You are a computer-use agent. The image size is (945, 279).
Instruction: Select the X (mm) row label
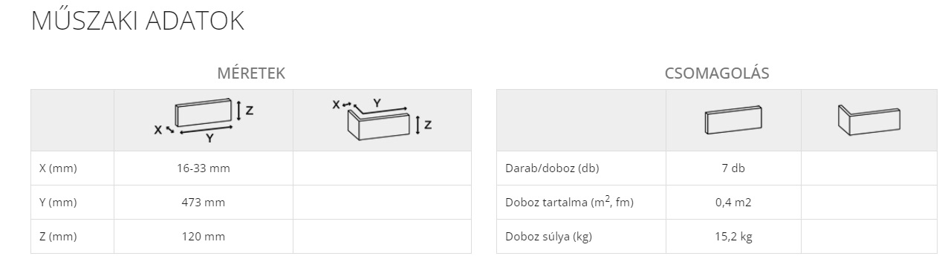click(58, 168)
